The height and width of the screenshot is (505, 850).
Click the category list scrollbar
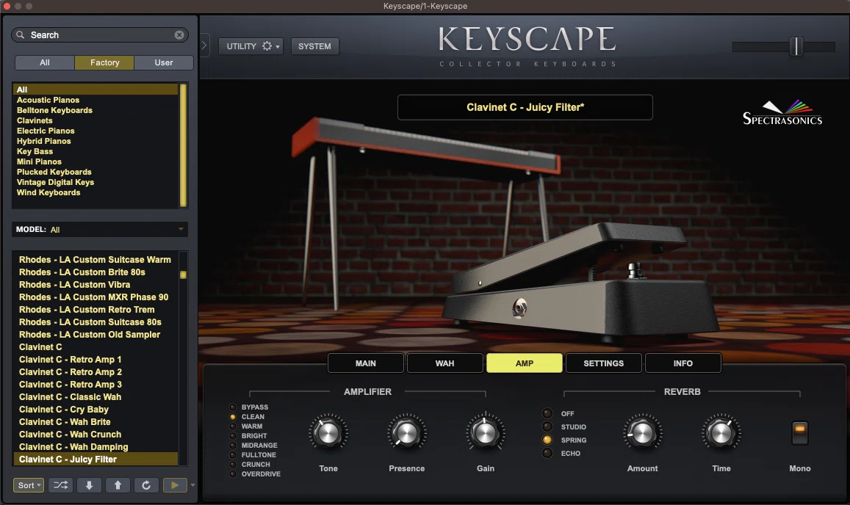pyautogui.click(x=183, y=145)
